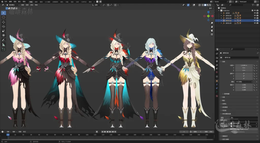260x143 pixels.
Task: Toggle eye icon of highlighted outliner row
Action: click(255, 21)
